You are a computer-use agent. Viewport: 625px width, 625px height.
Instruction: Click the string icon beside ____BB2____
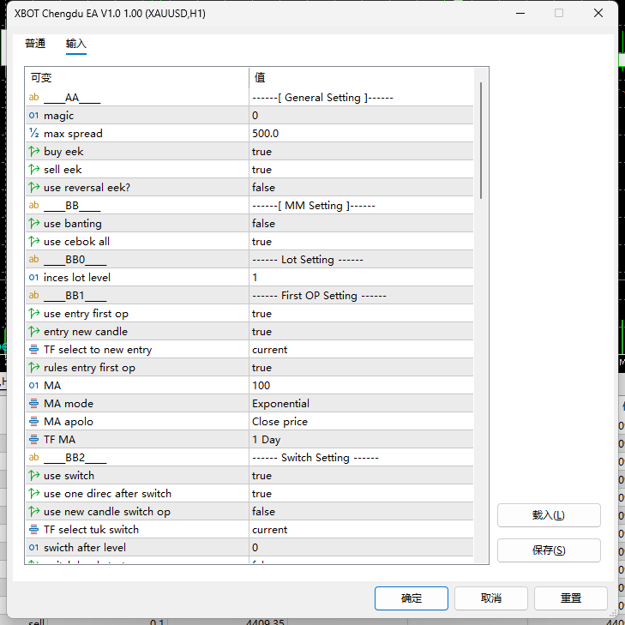[x=34, y=458]
